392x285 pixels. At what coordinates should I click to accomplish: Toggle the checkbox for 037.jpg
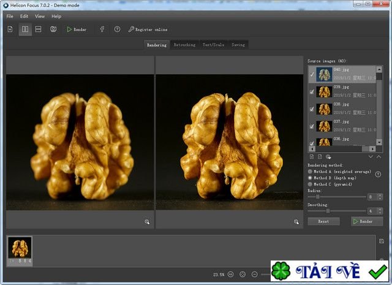click(312, 126)
